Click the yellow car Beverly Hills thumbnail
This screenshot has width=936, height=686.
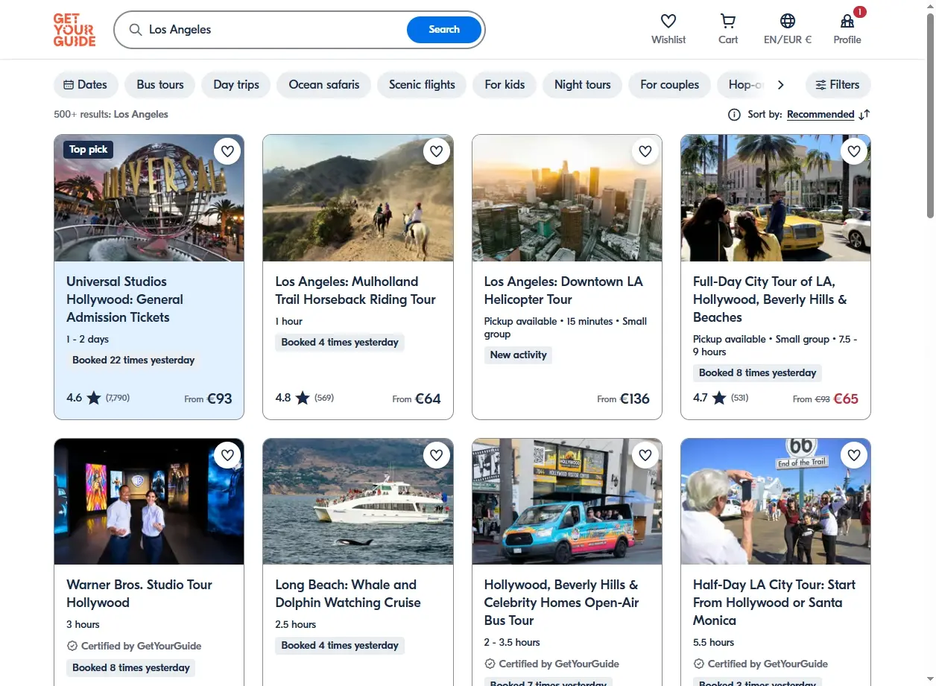[776, 198]
